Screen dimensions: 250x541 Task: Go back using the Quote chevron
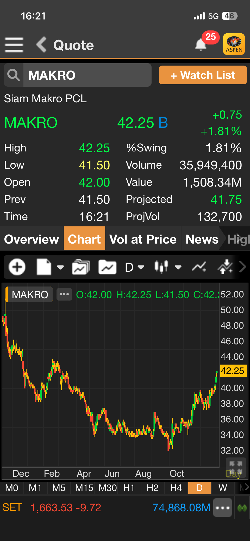(x=41, y=44)
